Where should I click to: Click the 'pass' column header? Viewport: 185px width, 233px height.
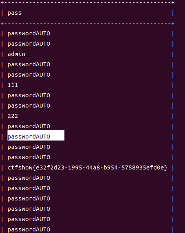[15, 13]
